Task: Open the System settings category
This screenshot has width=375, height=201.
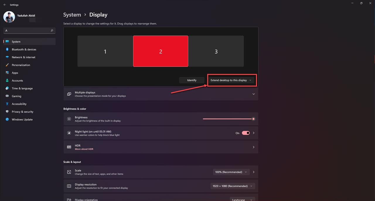Action: [29, 41]
